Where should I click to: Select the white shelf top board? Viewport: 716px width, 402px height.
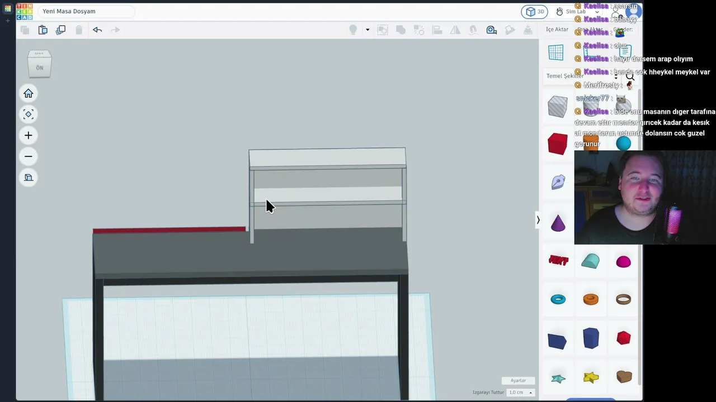327,157
